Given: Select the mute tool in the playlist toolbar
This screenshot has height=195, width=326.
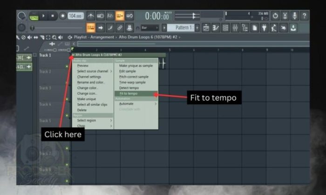Looking at the screenshot, I should (30, 37).
